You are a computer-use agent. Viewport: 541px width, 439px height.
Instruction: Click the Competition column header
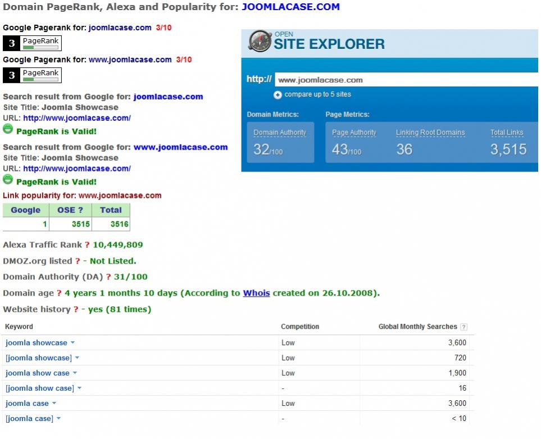coord(300,327)
